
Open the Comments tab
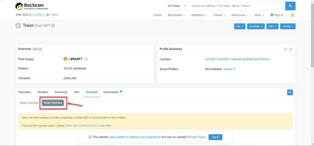(111, 92)
